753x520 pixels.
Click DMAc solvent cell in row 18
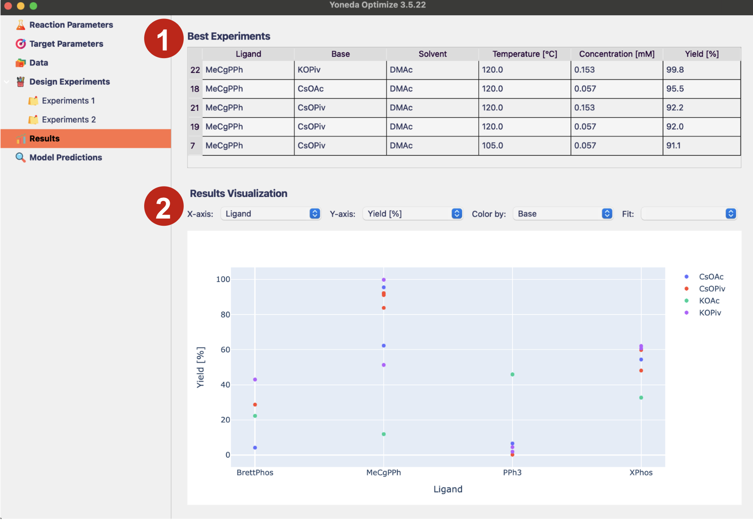point(432,89)
